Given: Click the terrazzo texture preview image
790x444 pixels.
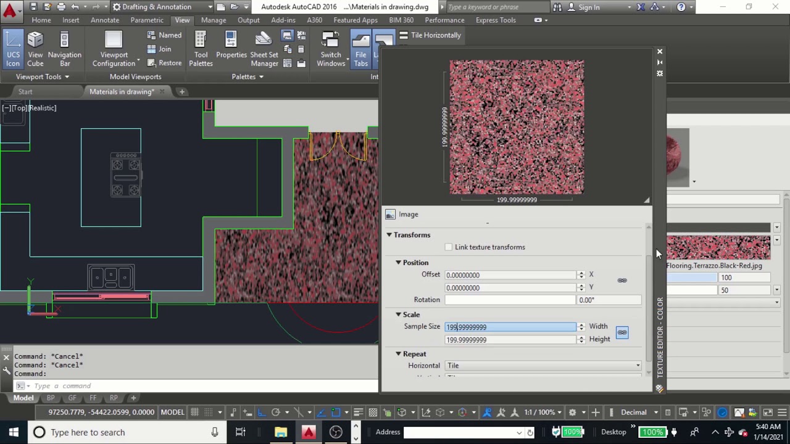Looking at the screenshot, I should coord(517,127).
